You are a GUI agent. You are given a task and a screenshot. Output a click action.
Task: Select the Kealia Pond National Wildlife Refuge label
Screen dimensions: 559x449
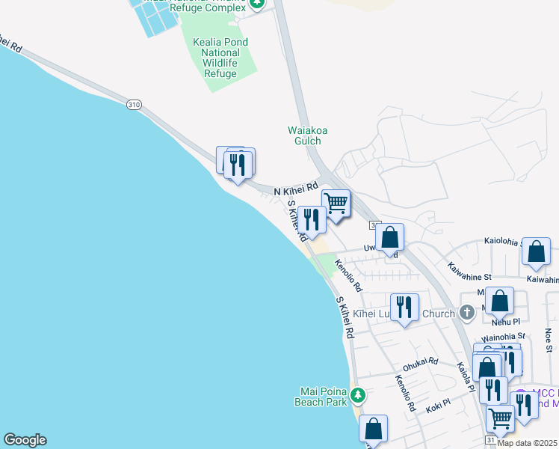(220, 58)
